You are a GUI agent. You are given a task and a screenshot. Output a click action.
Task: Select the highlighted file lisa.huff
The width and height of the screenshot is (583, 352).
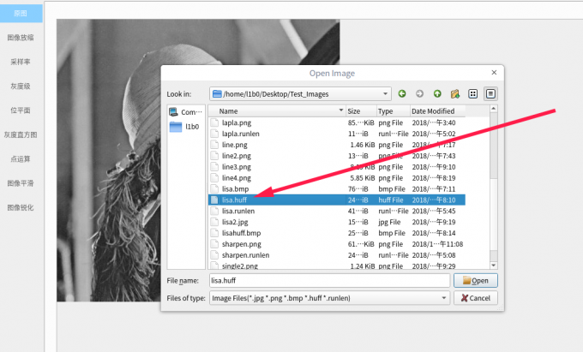pyautogui.click(x=336, y=200)
